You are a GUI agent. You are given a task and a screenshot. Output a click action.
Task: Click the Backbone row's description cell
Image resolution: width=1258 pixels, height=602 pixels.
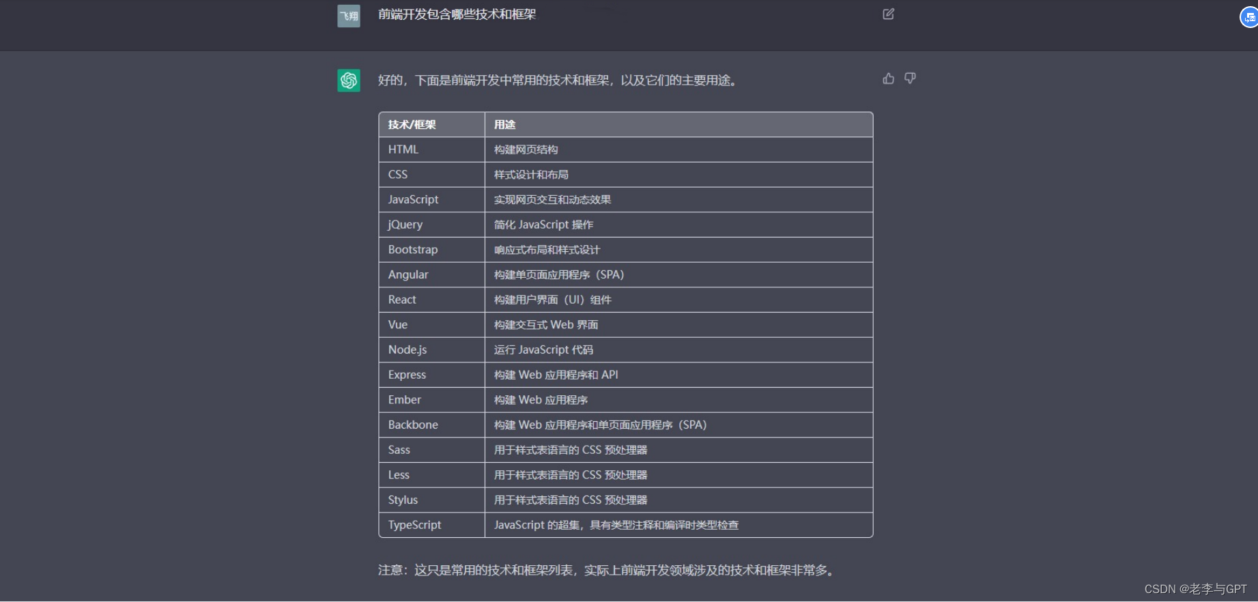(x=679, y=425)
